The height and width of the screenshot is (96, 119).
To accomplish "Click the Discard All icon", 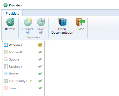I will (28, 22).
